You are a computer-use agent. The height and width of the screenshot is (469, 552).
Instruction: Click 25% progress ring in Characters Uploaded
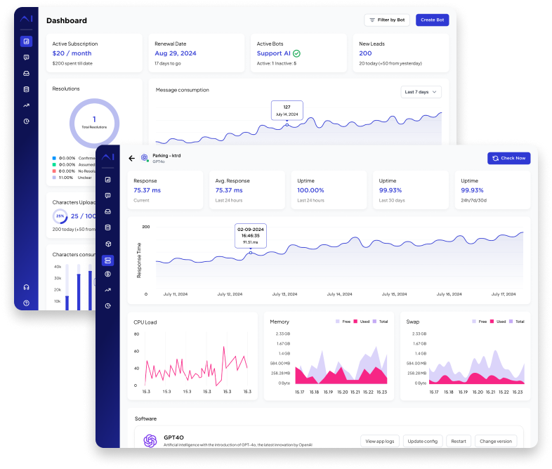pyautogui.click(x=60, y=216)
